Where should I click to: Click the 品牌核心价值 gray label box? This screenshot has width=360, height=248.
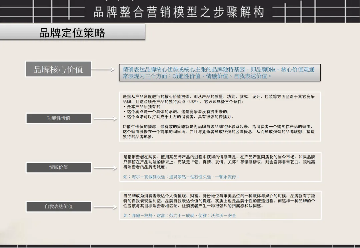[58, 69]
